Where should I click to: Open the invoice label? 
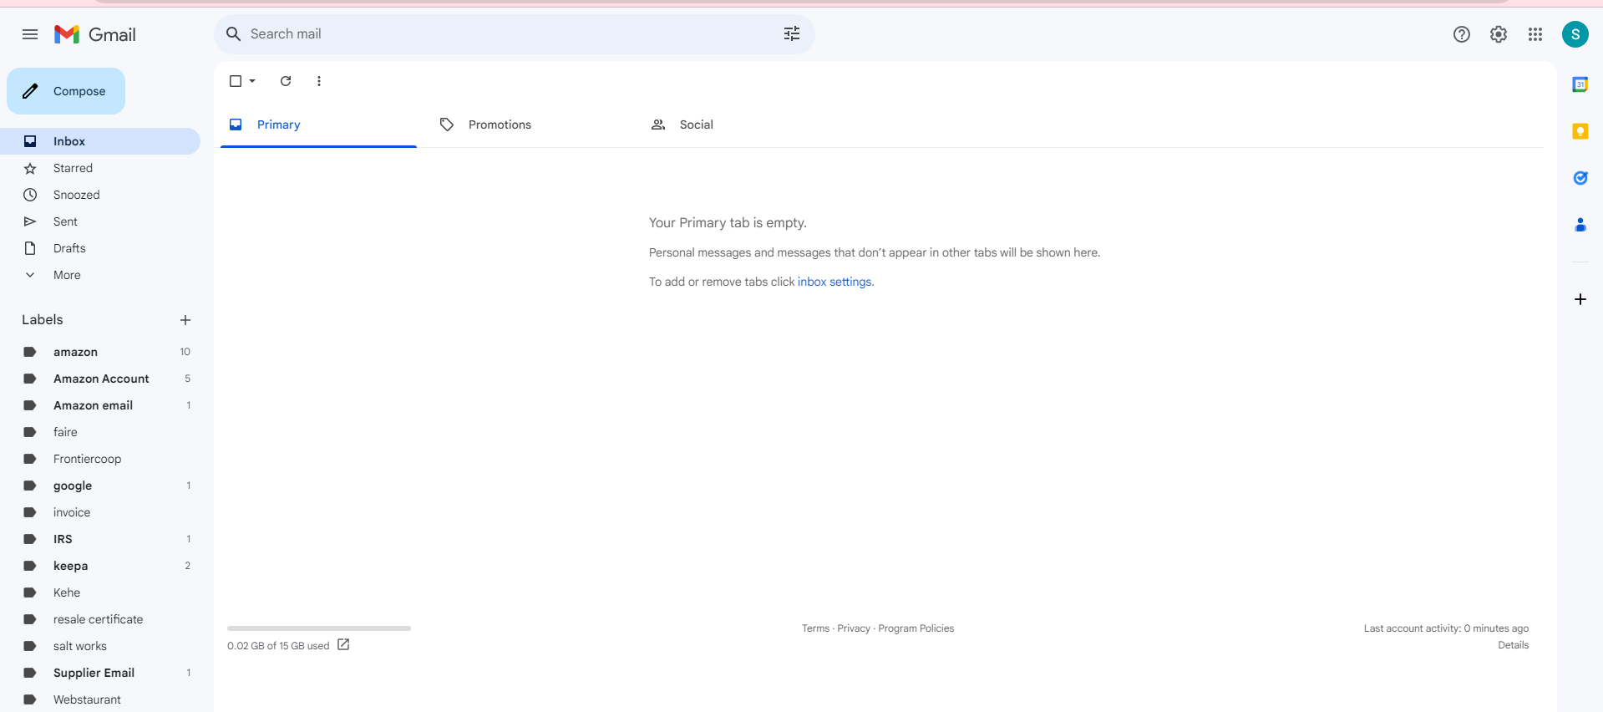coord(100,512)
